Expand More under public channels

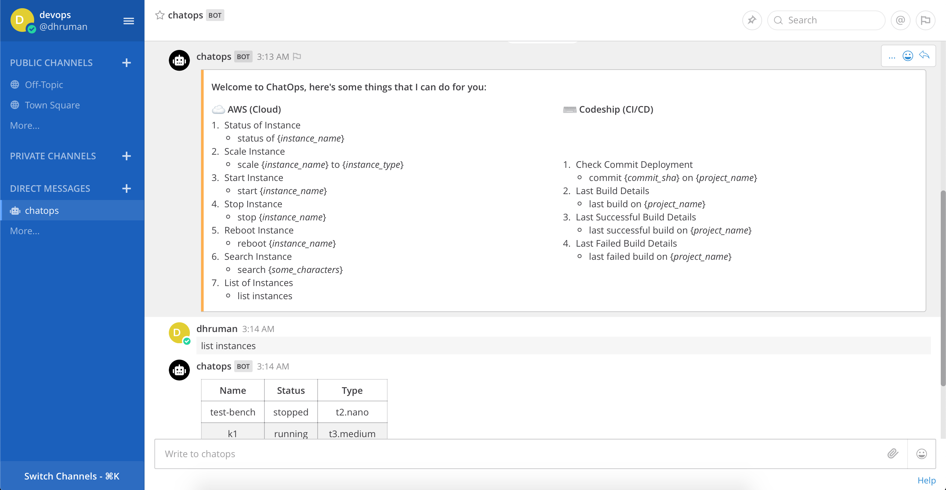coord(25,125)
